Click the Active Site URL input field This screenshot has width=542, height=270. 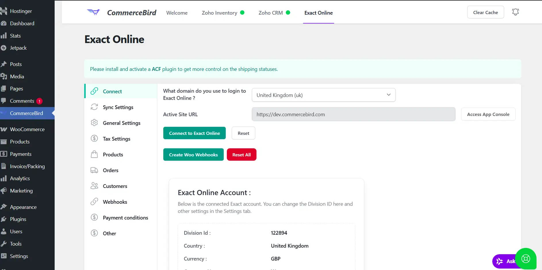click(353, 114)
